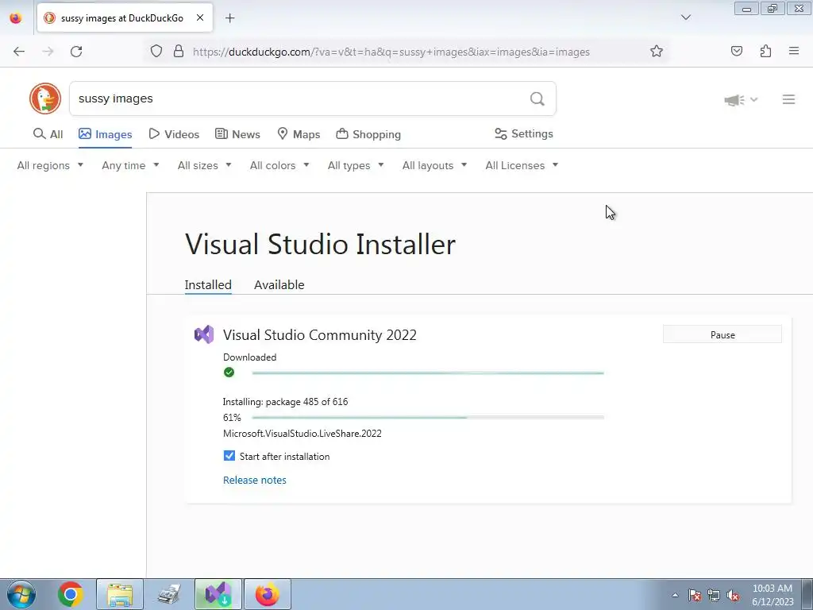Click the padlock site info icon

pyautogui.click(x=179, y=52)
